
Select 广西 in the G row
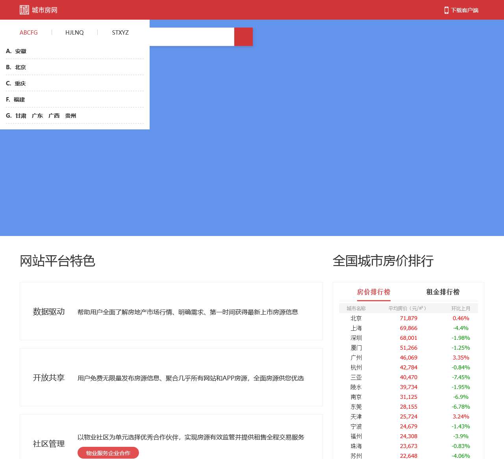[54, 116]
